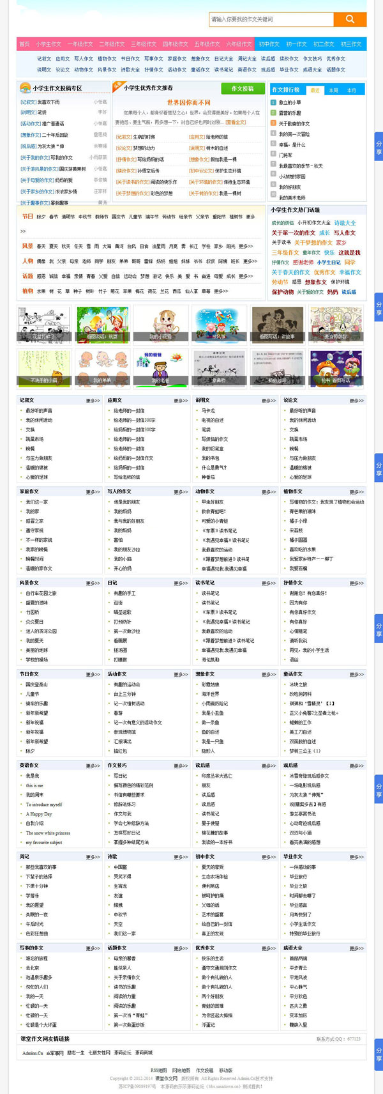Select 成语大全 in the sub-navigation row
The width and height of the screenshot is (383, 1094).
point(312,70)
